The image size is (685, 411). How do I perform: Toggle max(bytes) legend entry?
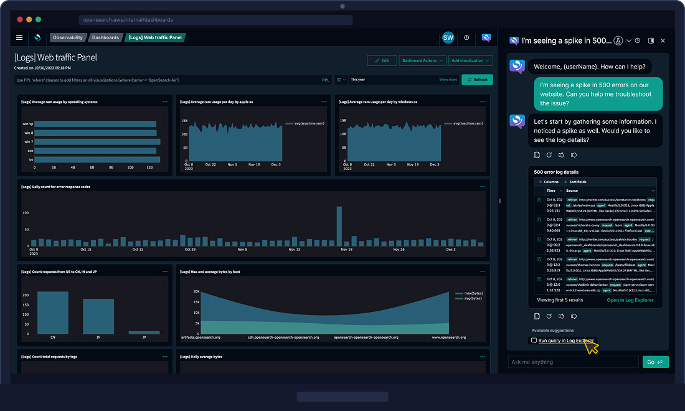[x=469, y=293]
